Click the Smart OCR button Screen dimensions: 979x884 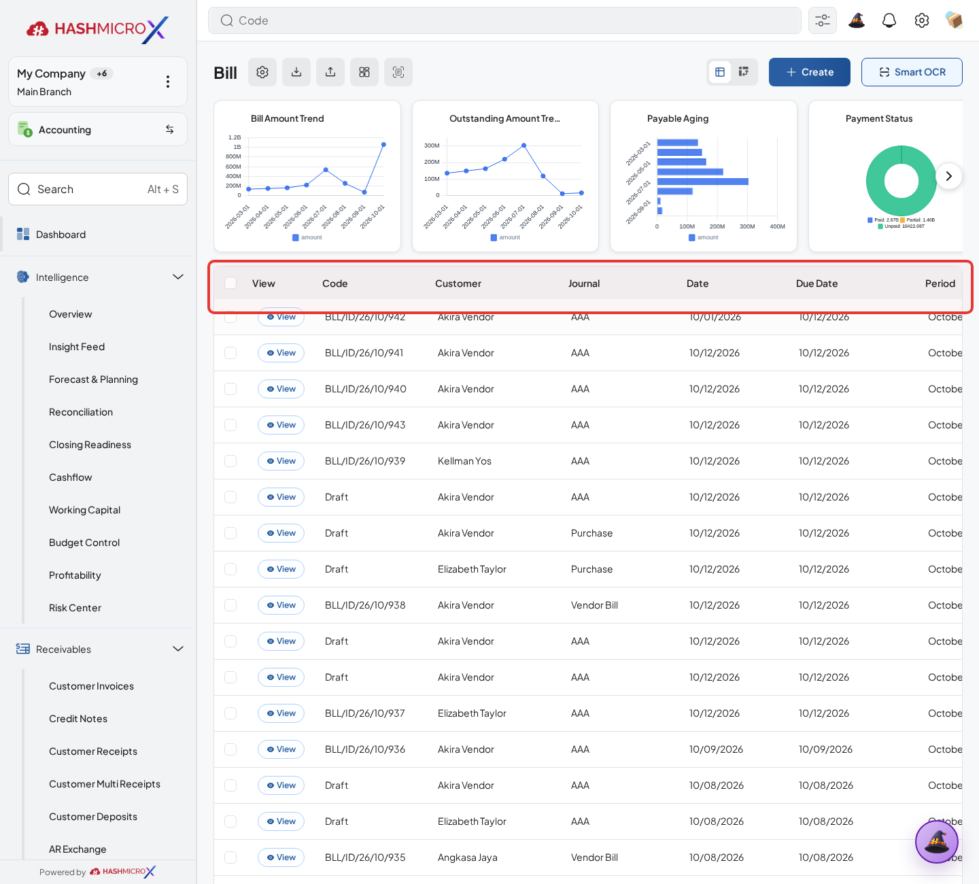pyautogui.click(x=912, y=72)
